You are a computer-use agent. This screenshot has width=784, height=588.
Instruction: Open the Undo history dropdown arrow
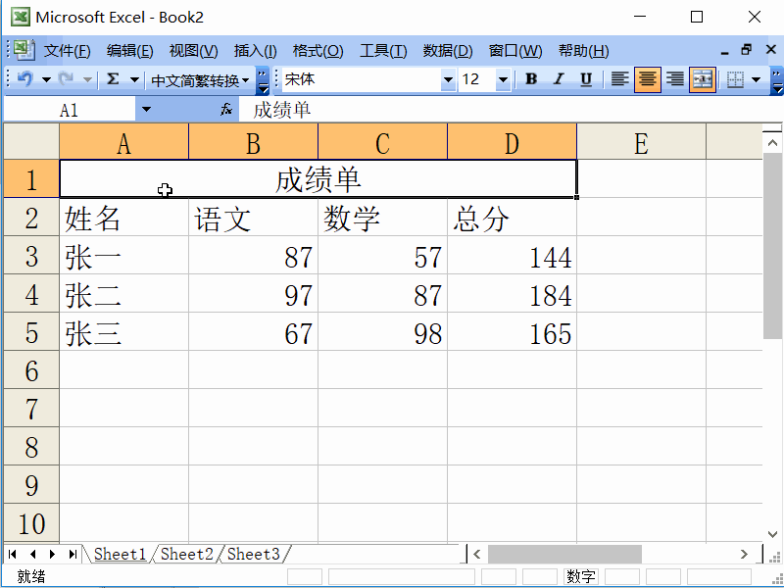pos(46,79)
